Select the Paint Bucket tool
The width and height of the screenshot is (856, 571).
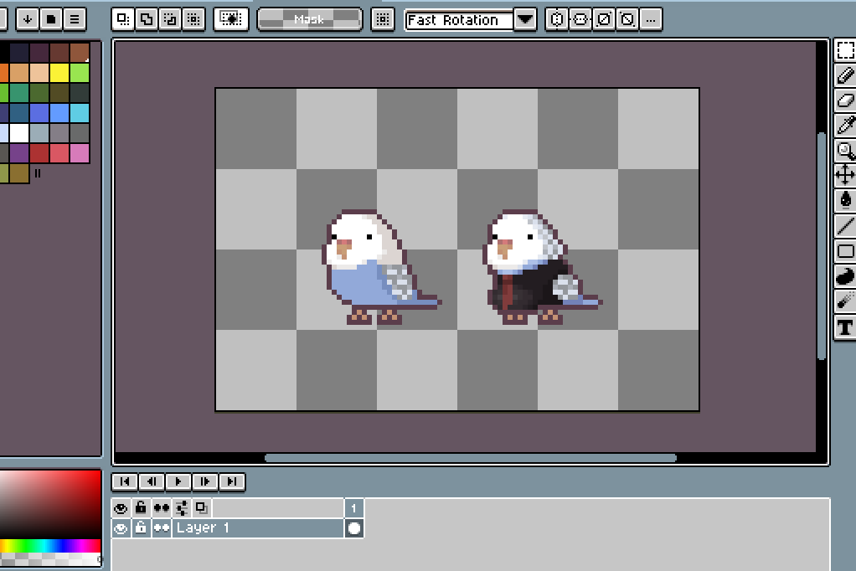tap(845, 200)
